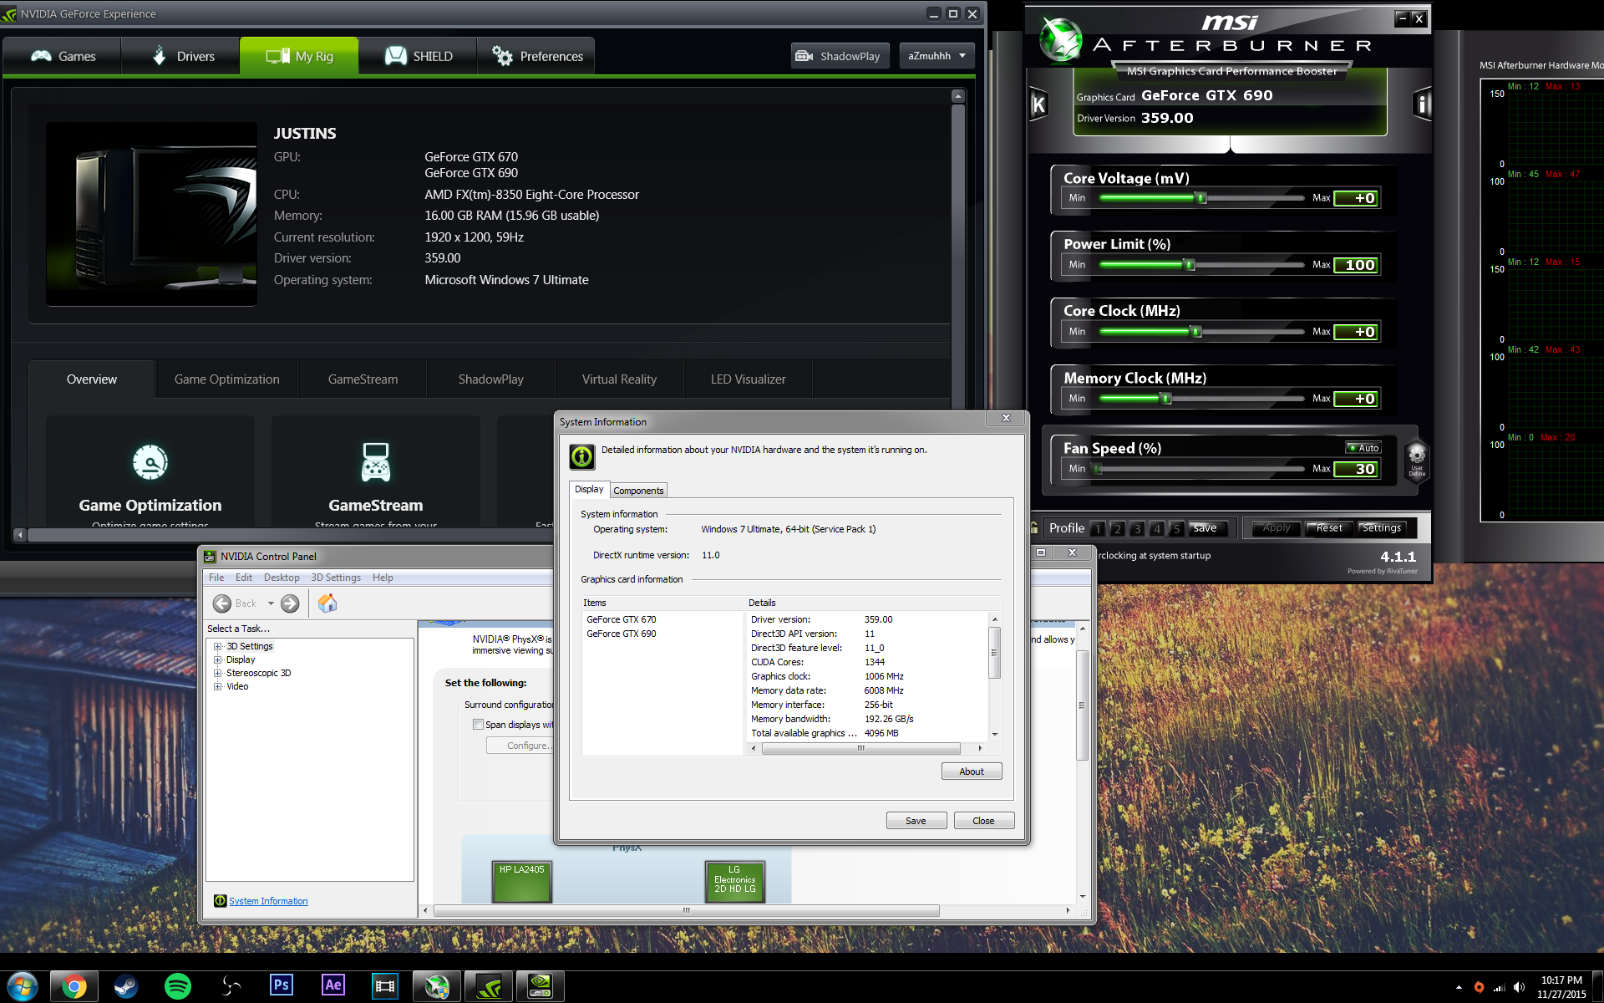Open Photoshop from the taskbar
Viewport: 1604px width, 1003px height.
tap(282, 985)
